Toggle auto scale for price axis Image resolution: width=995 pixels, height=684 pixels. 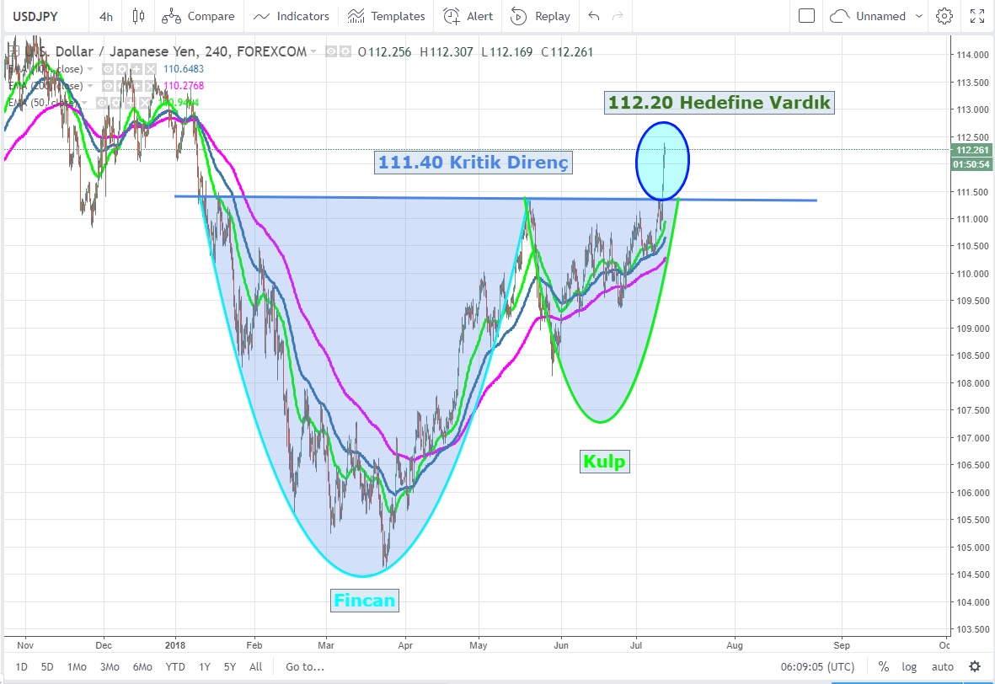(942, 666)
